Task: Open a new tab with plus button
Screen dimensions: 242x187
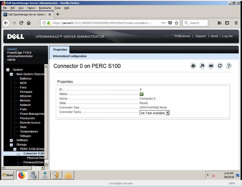Action: tap(57, 14)
